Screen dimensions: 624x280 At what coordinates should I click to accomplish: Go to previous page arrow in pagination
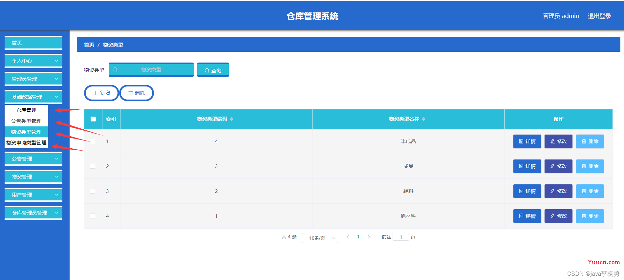click(x=348, y=237)
